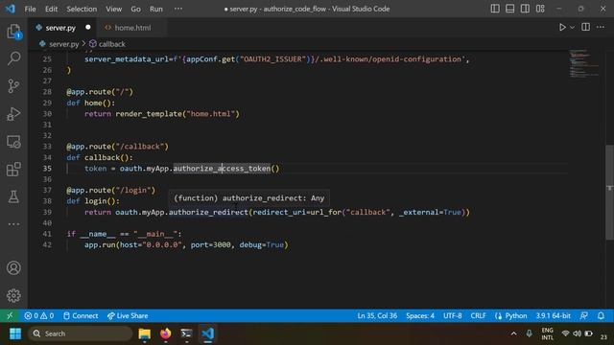The height and width of the screenshot is (345, 614).
Task: Open the Run and Debug view
Action: [13, 114]
